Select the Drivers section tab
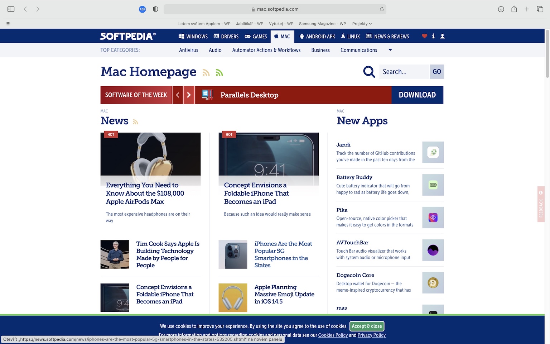This screenshot has width=550, height=344. click(226, 36)
